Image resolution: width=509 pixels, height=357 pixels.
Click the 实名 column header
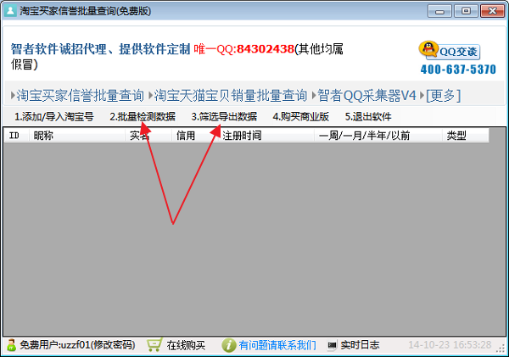click(148, 136)
